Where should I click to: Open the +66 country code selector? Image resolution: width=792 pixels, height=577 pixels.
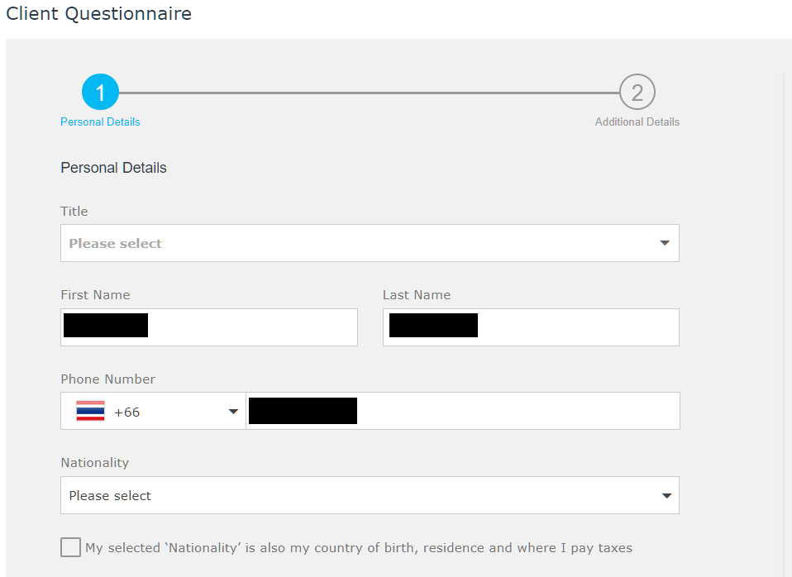coord(153,411)
